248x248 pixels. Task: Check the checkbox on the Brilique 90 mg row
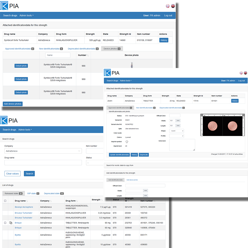coord(5,223)
